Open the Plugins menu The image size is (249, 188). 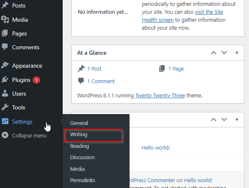click(21, 80)
